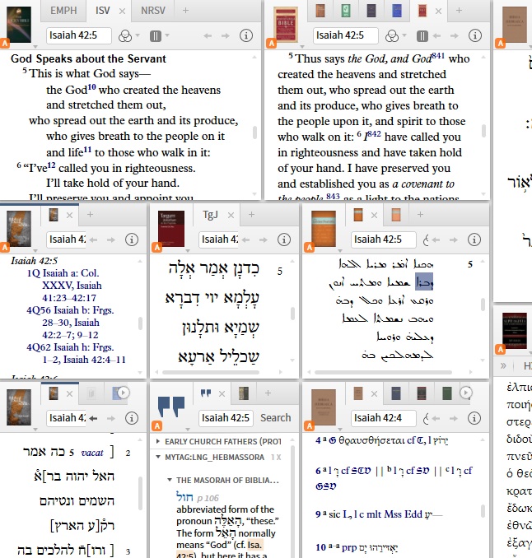This screenshot has width=532, height=558.
Task: Go forward in ISV pane history
Action: 225,35
